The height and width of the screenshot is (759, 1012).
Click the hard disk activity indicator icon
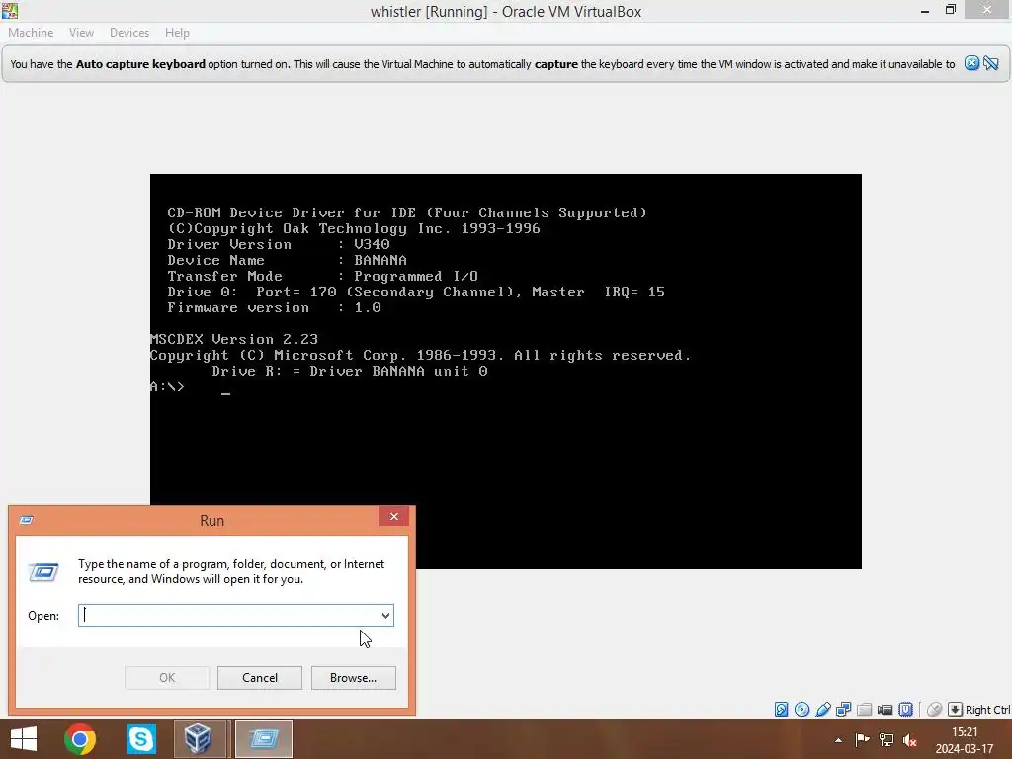[781, 710]
